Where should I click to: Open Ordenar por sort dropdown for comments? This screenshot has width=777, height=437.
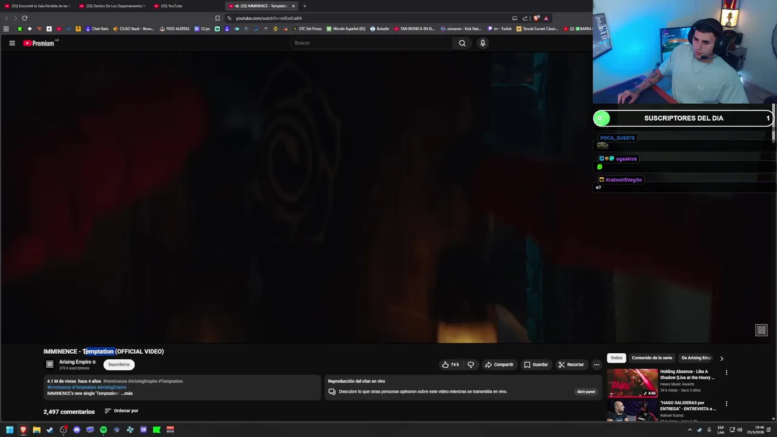pyautogui.click(x=121, y=411)
